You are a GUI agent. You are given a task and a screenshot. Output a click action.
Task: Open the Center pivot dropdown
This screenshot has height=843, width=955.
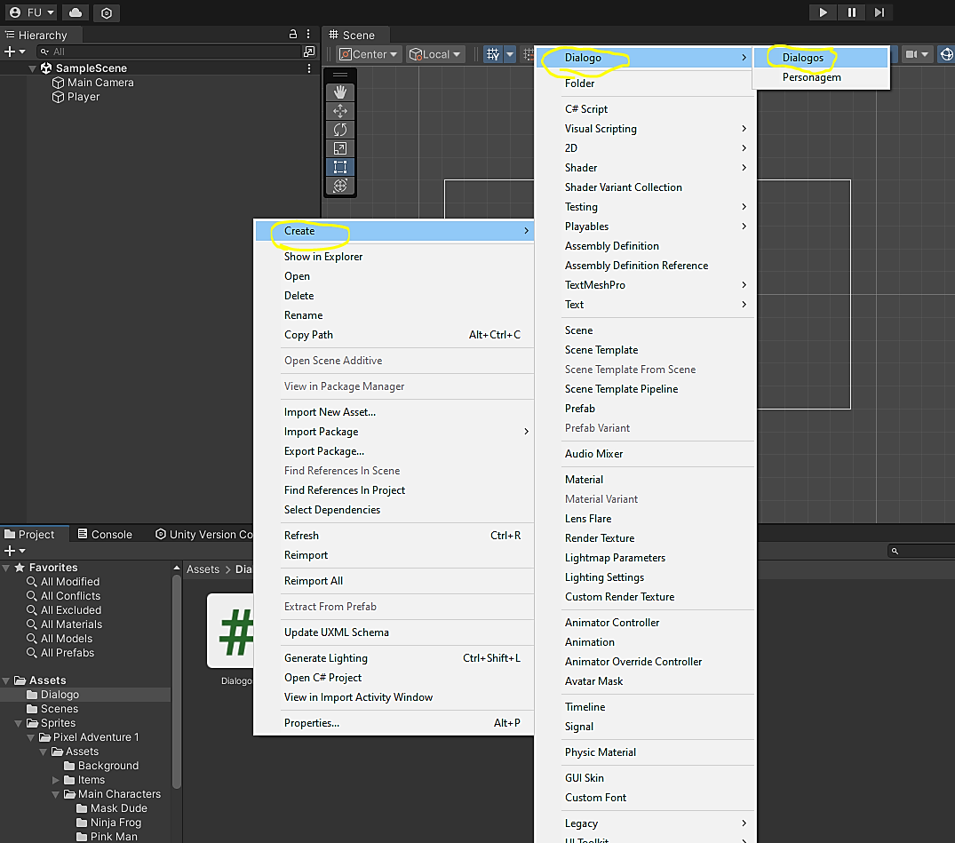[x=369, y=54]
